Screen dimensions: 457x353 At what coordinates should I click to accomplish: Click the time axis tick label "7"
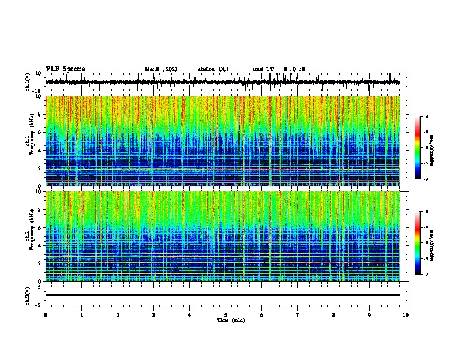(298, 315)
